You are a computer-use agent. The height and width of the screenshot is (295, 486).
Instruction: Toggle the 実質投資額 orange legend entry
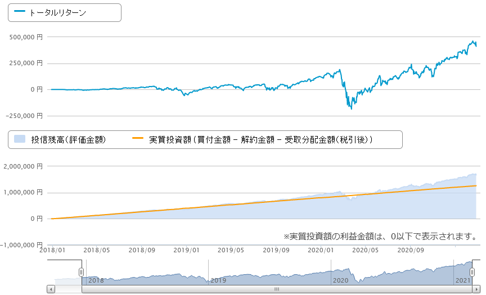[253, 139]
